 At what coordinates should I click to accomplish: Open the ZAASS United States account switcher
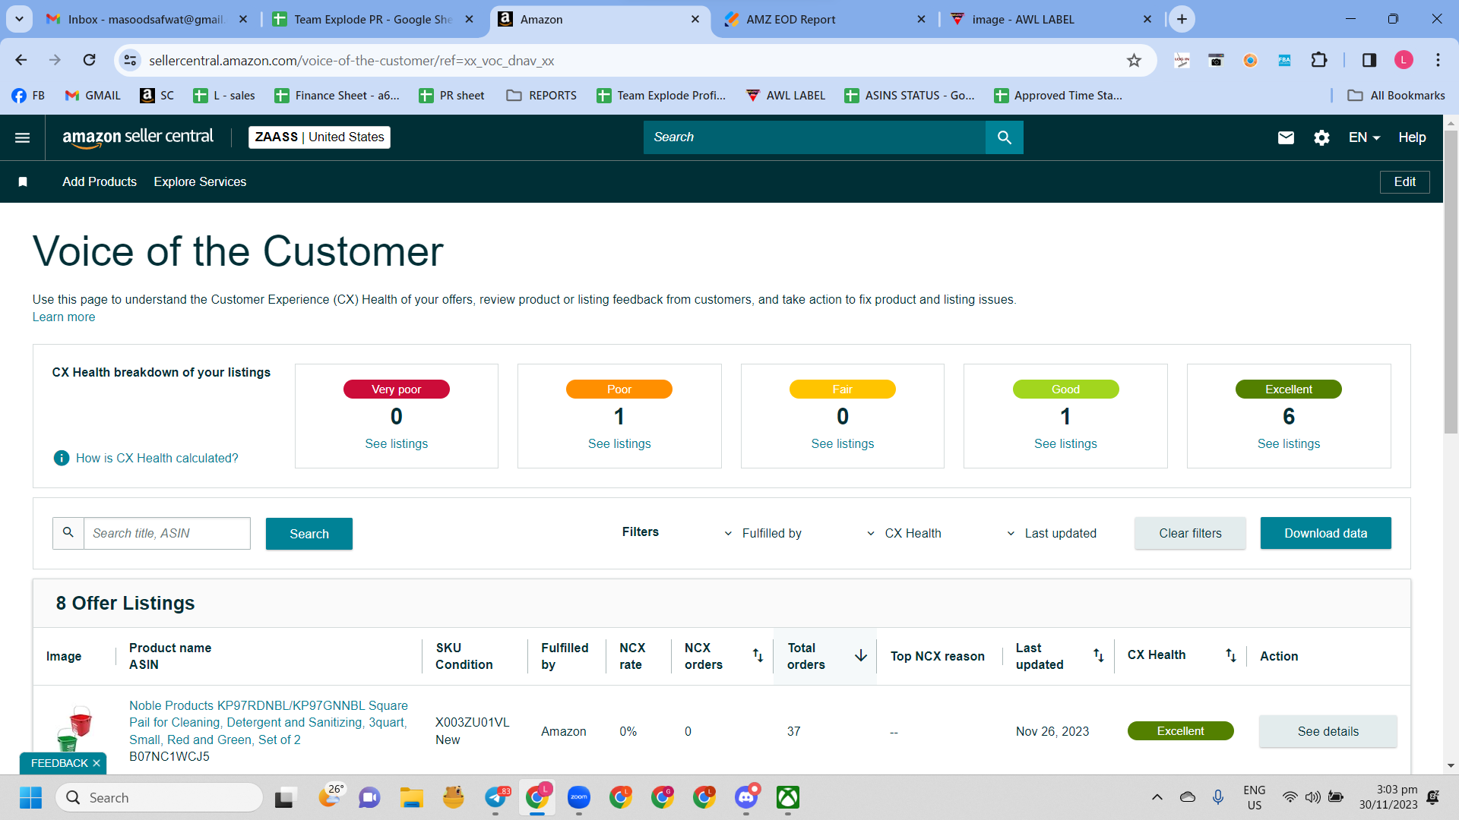tap(319, 137)
